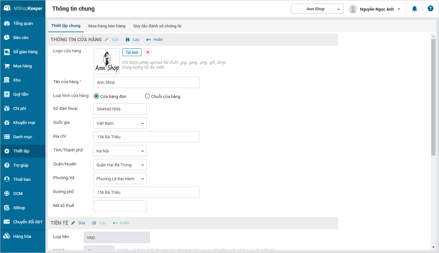Viewport: 439px width, 253px height.
Task: Select Cửa hàng đơn radio option
Action: [96, 96]
